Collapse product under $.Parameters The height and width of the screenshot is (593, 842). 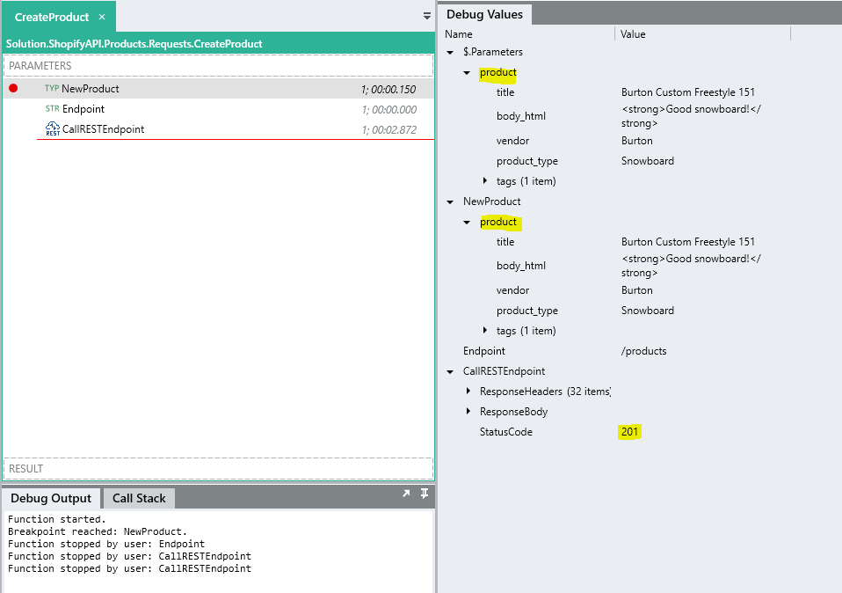[467, 72]
